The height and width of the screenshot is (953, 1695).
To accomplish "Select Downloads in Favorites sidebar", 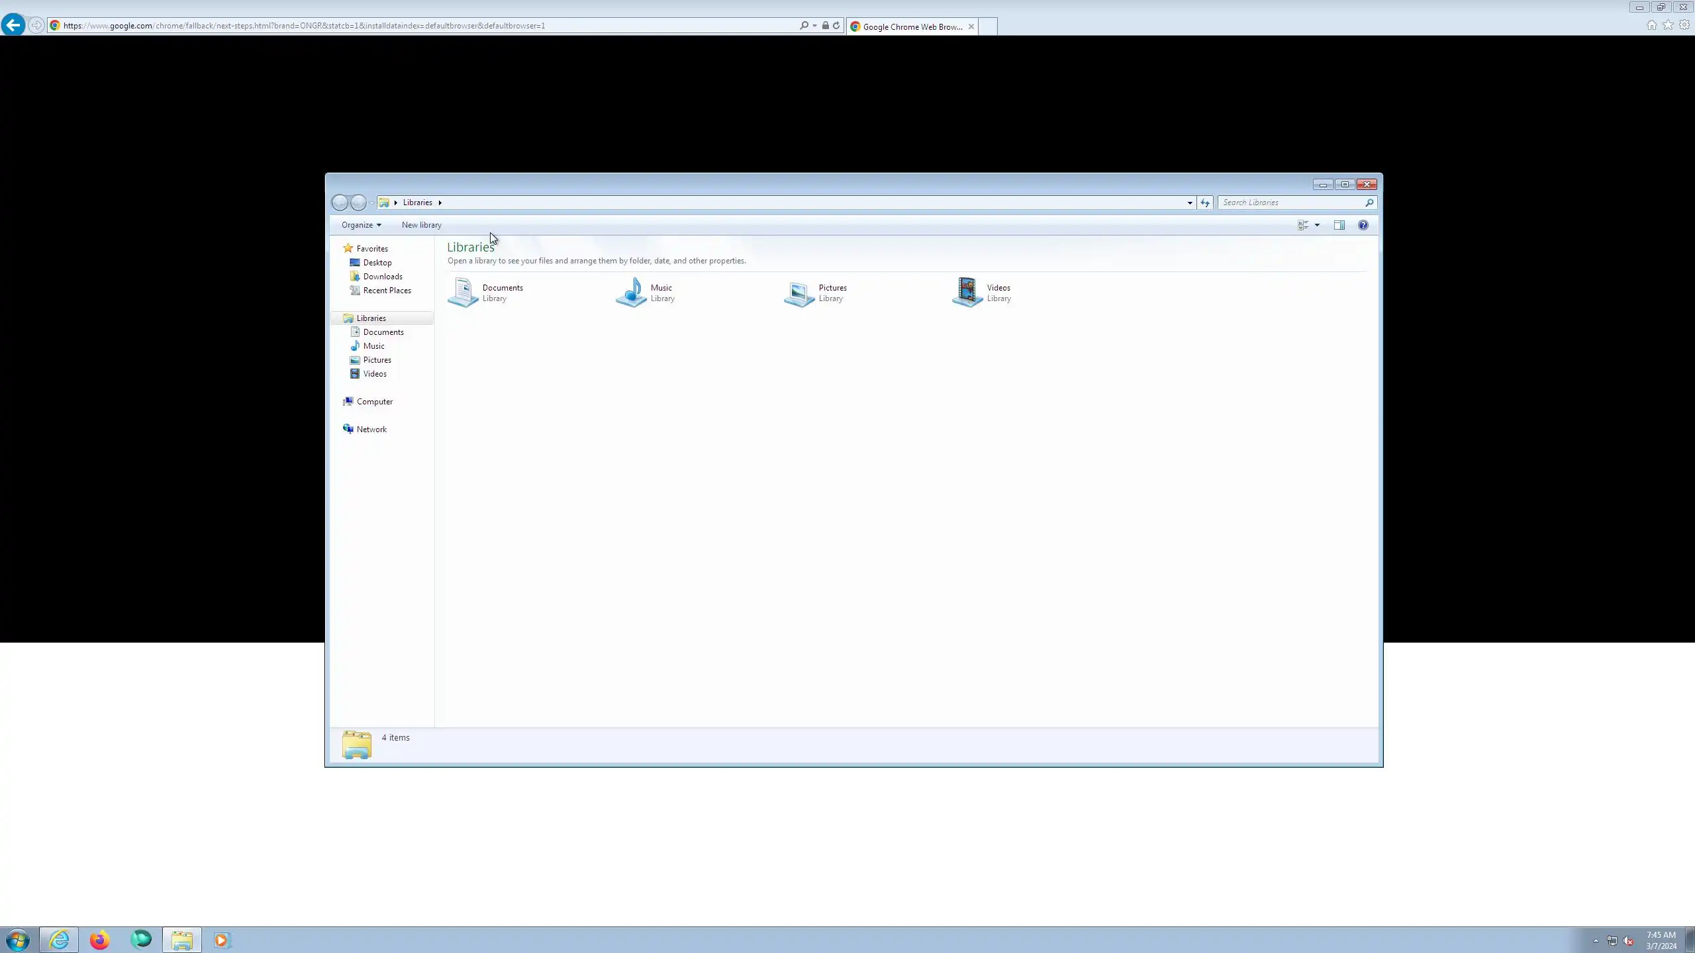I will click(x=382, y=277).
